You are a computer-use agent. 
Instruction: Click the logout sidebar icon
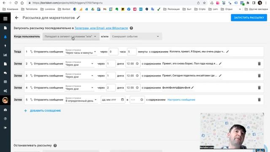[5, 128]
